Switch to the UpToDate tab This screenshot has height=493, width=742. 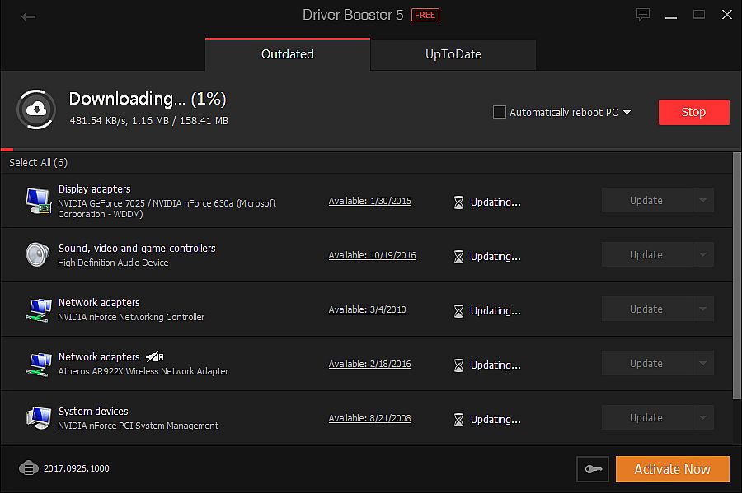[453, 54]
